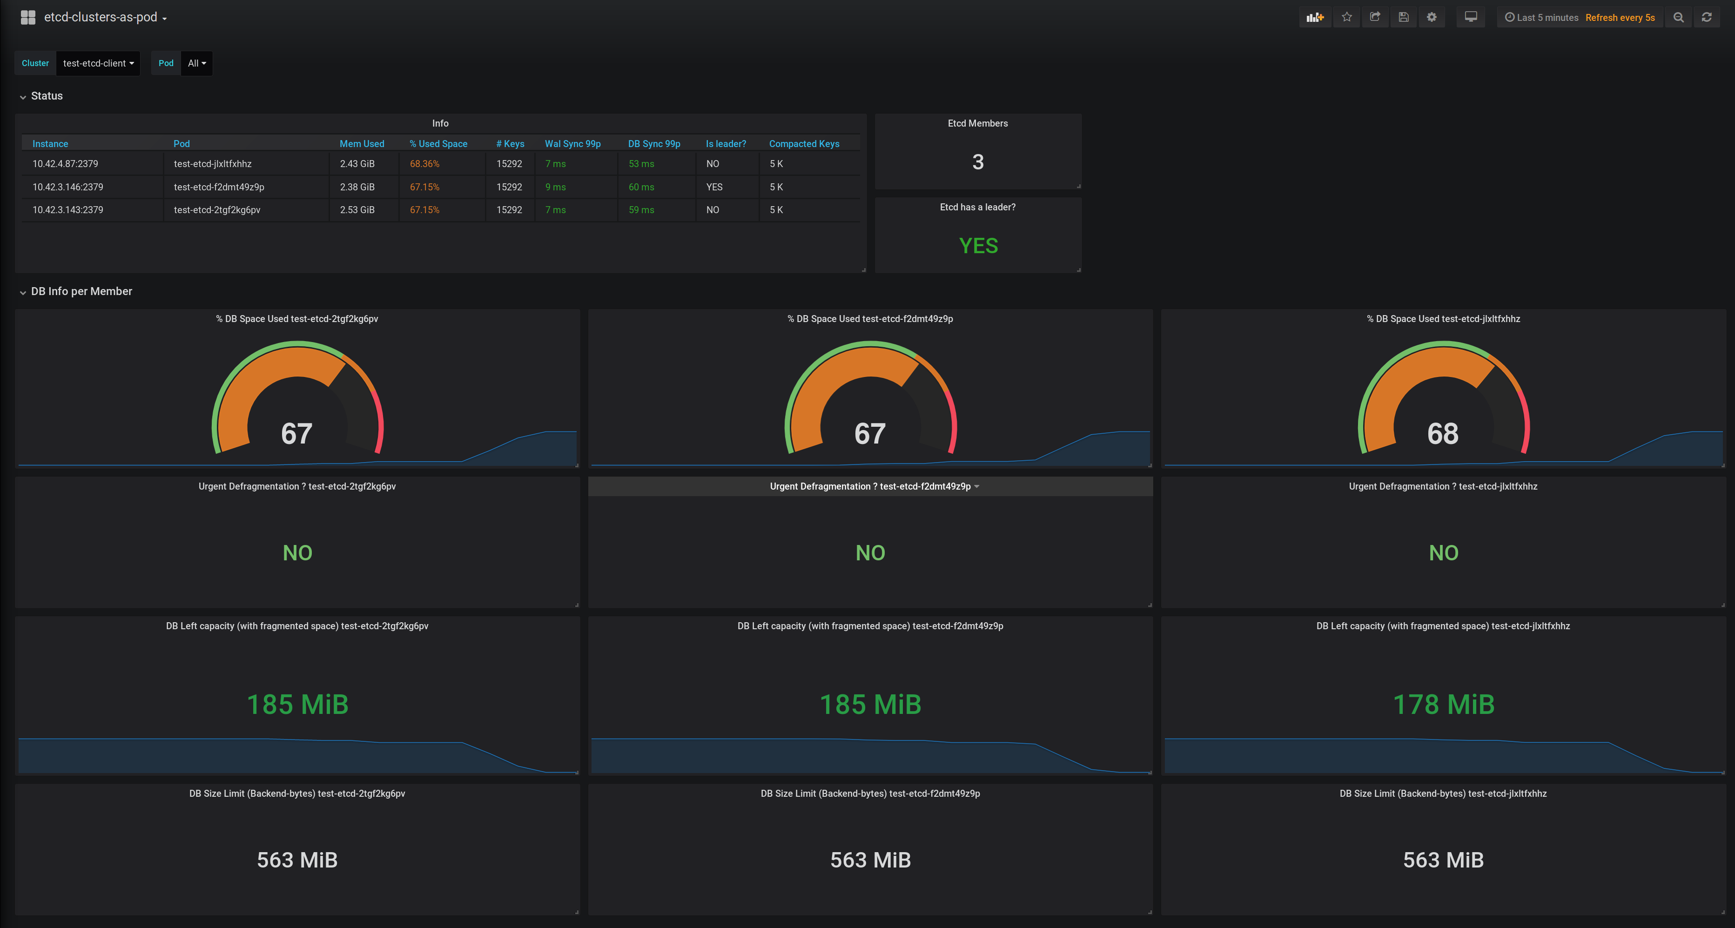Click the Etcd Members panel title
The width and height of the screenshot is (1735, 928).
(x=977, y=123)
